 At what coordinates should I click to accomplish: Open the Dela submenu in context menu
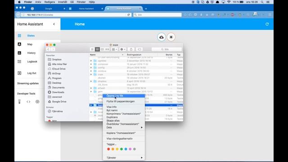point(124,127)
